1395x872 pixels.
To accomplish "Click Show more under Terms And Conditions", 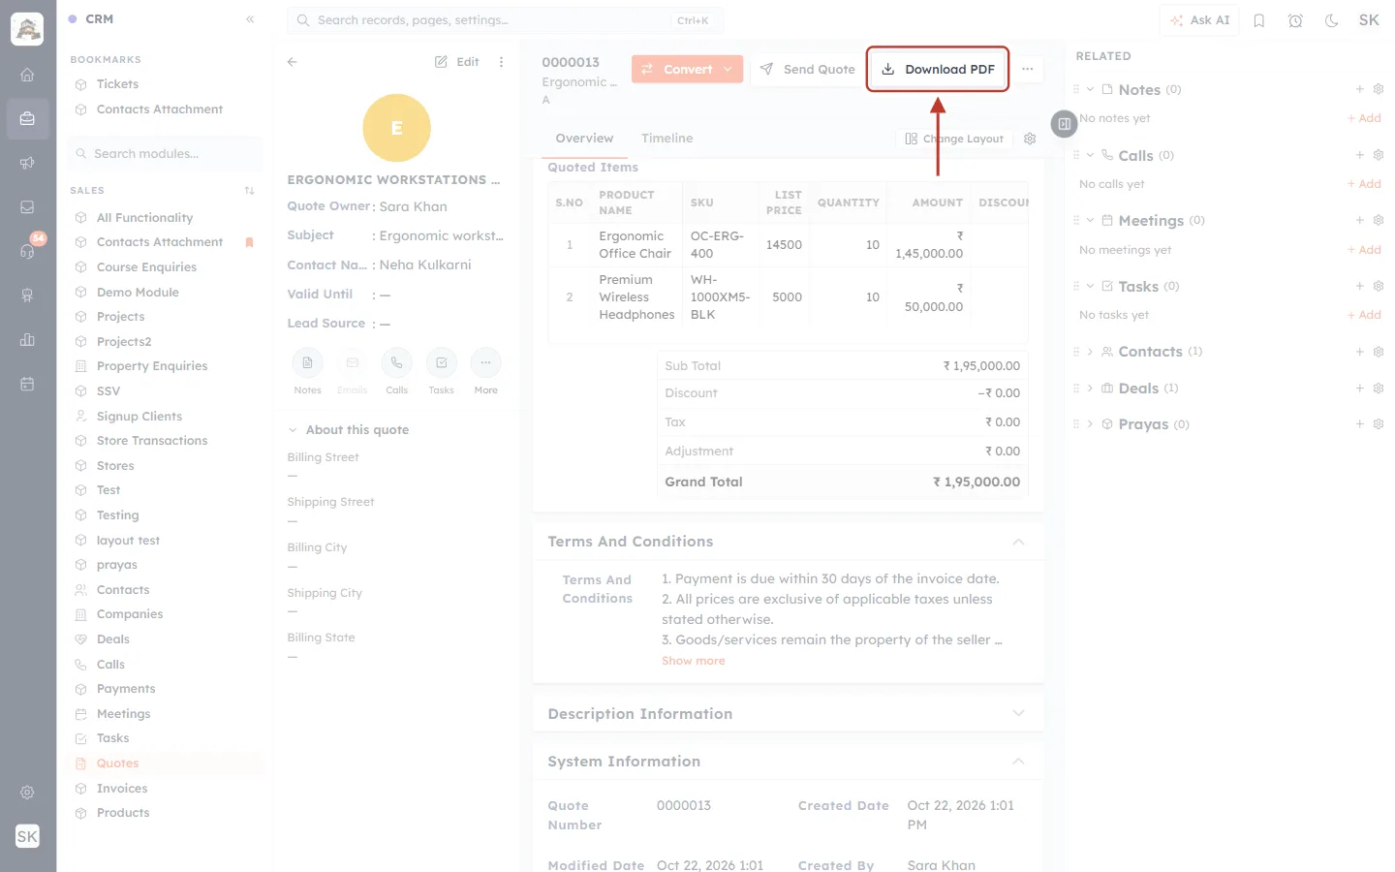I will [693, 661].
